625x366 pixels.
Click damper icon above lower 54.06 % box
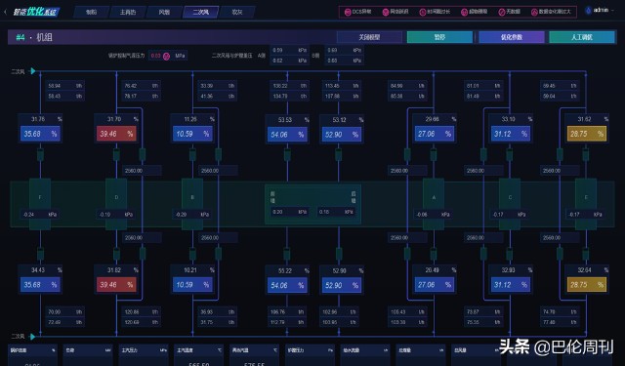point(287,254)
